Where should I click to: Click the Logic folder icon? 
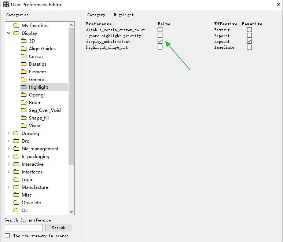pos(16,180)
